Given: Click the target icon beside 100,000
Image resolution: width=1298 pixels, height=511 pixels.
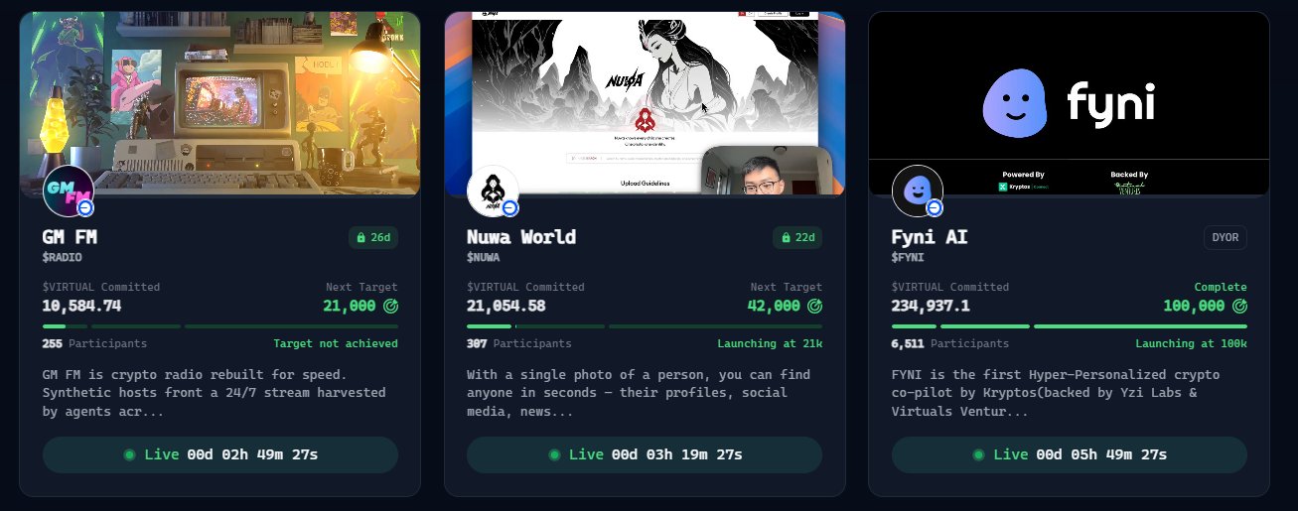Looking at the screenshot, I should point(1239,306).
